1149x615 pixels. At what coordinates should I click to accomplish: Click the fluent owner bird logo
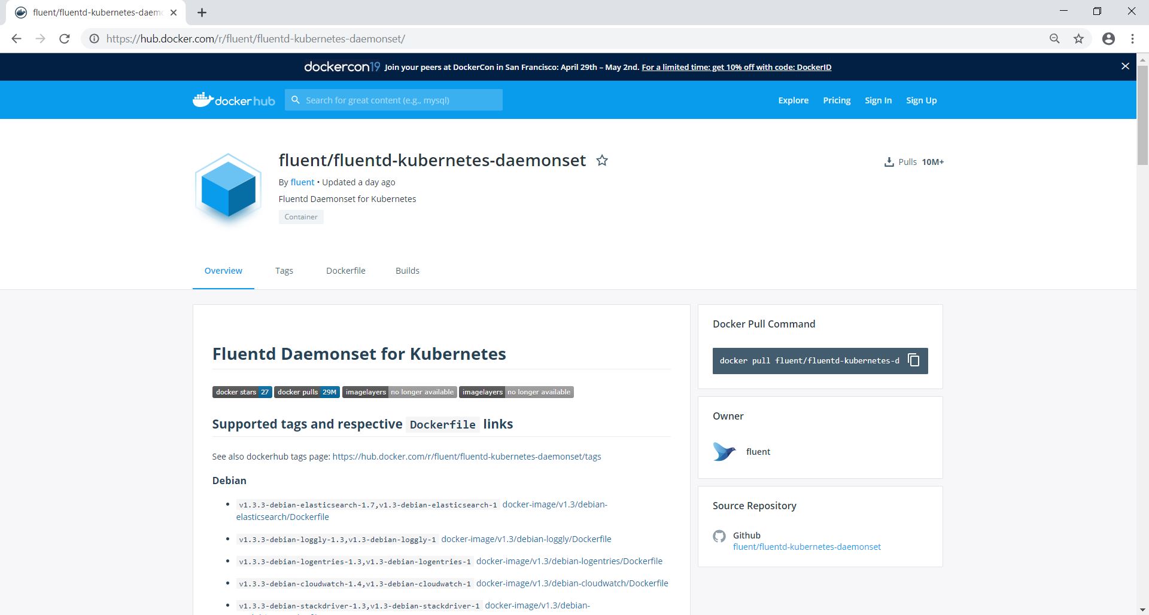click(724, 452)
